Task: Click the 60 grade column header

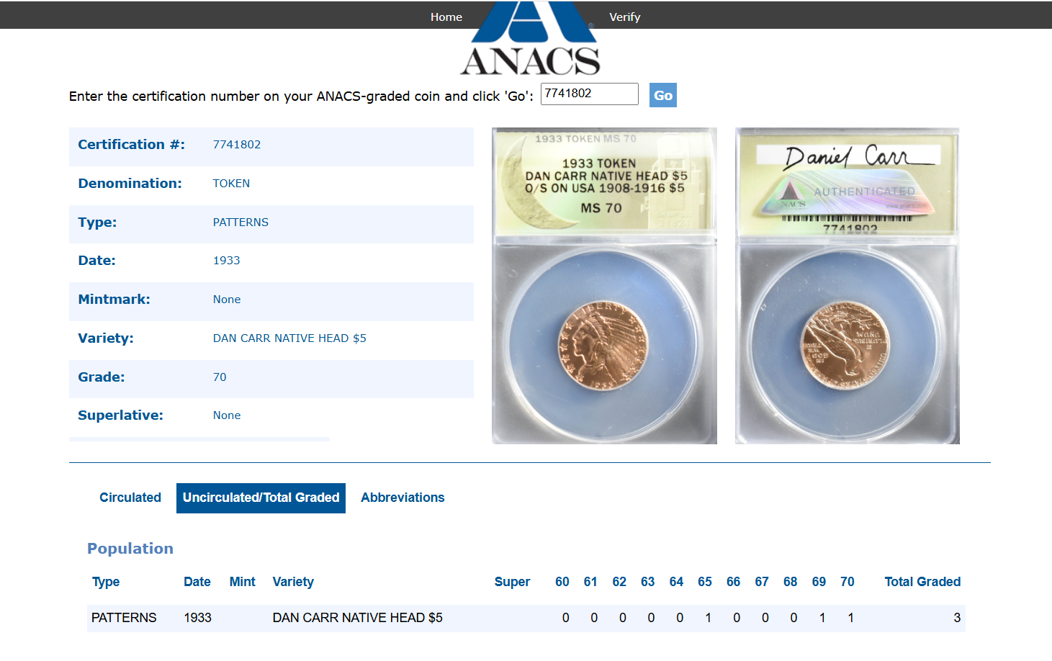Action: 562,582
